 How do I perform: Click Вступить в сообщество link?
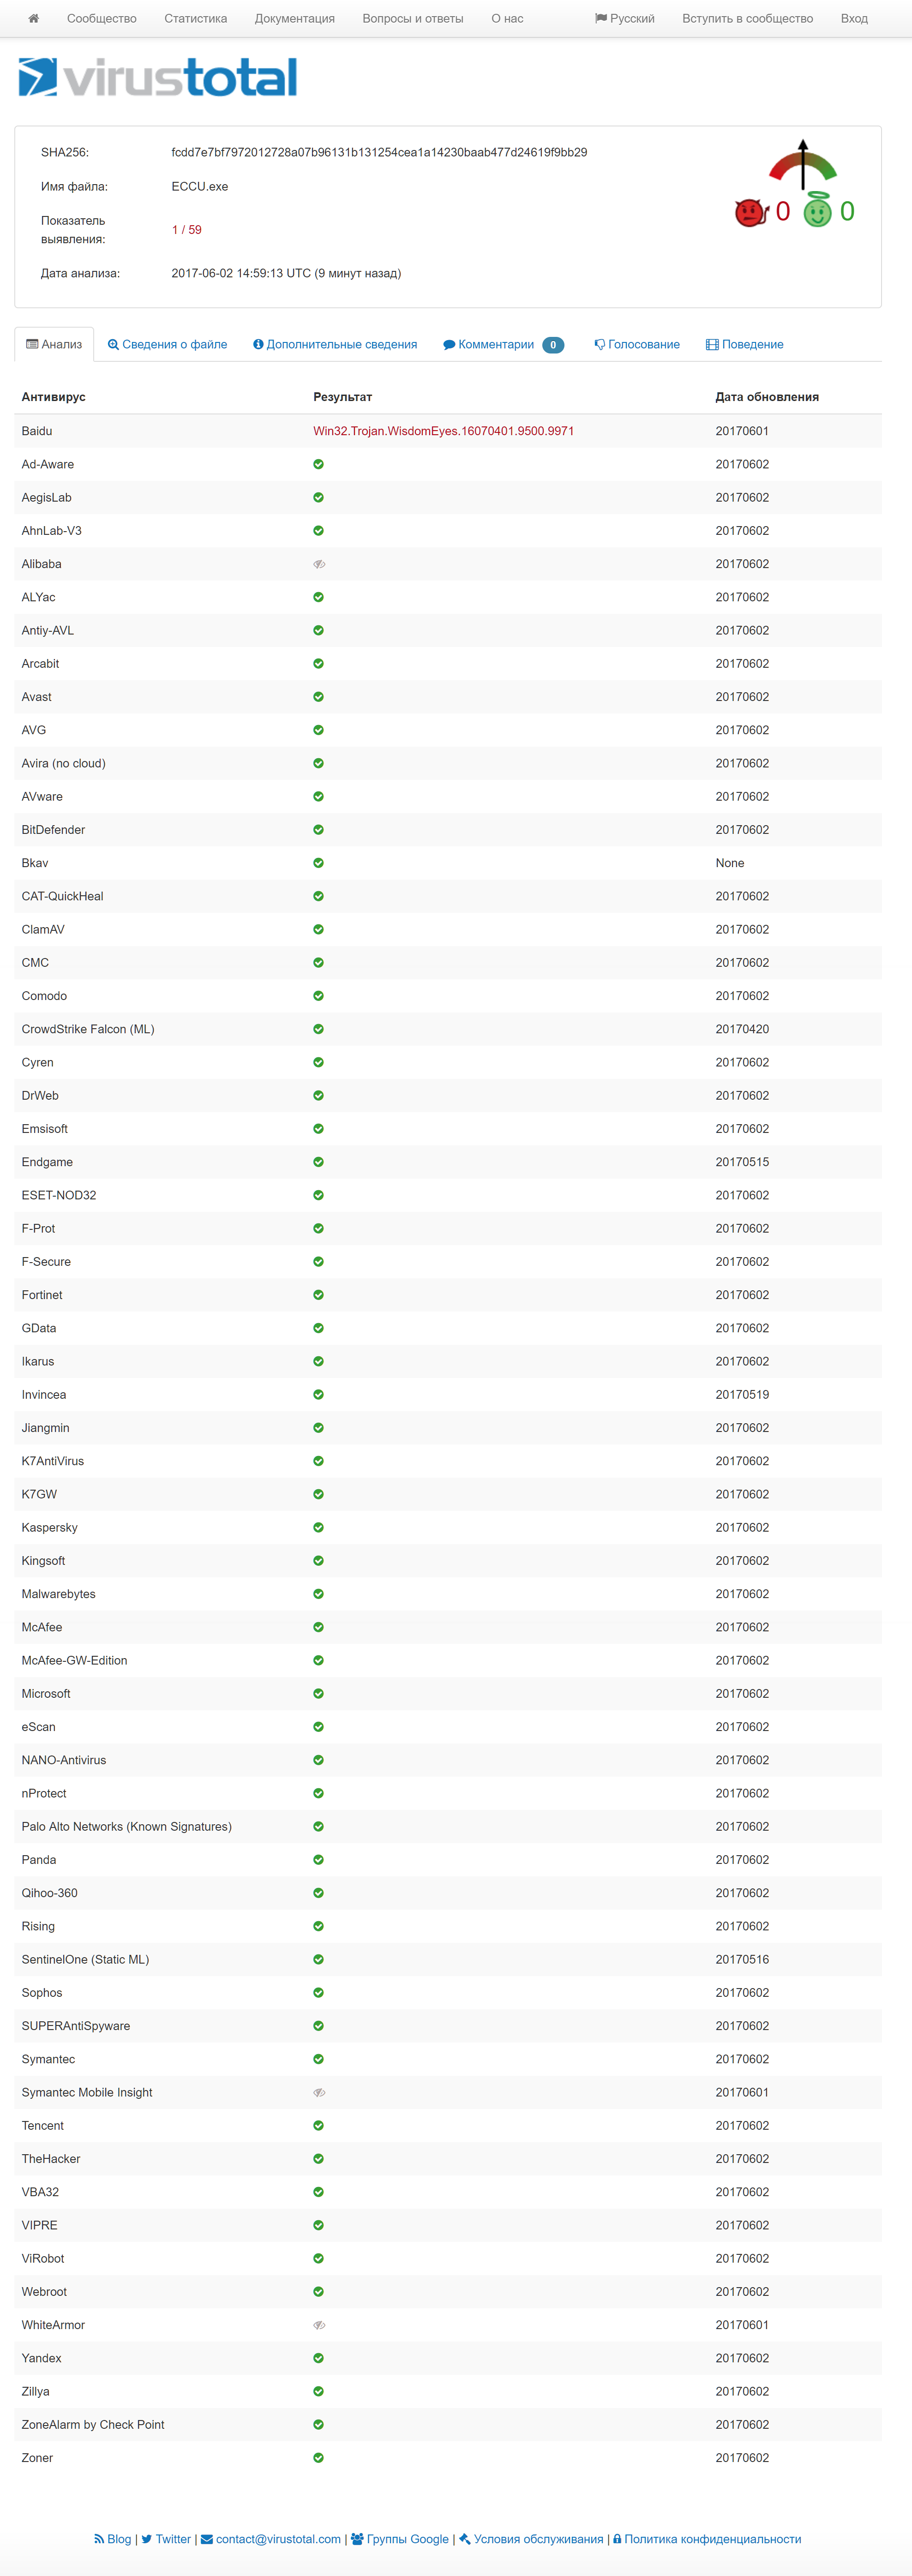click(x=747, y=18)
